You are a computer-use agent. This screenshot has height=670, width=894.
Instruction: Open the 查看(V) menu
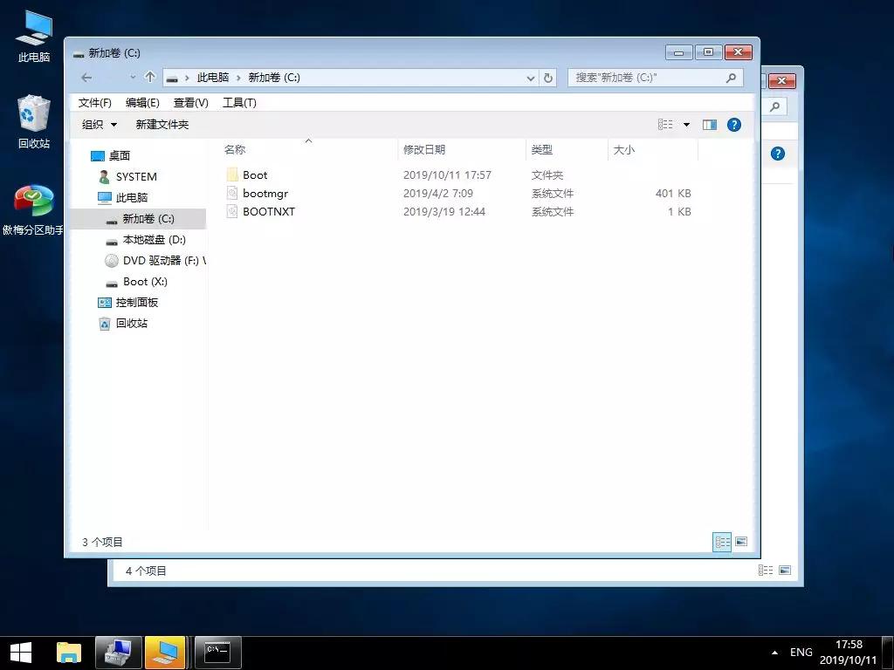click(191, 102)
